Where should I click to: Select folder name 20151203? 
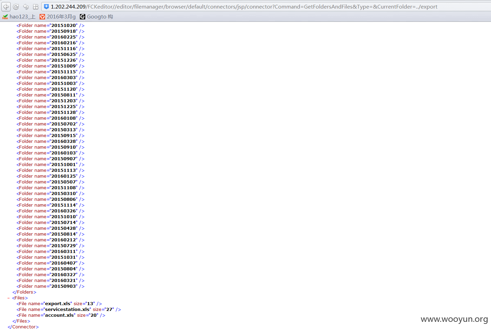(x=63, y=101)
